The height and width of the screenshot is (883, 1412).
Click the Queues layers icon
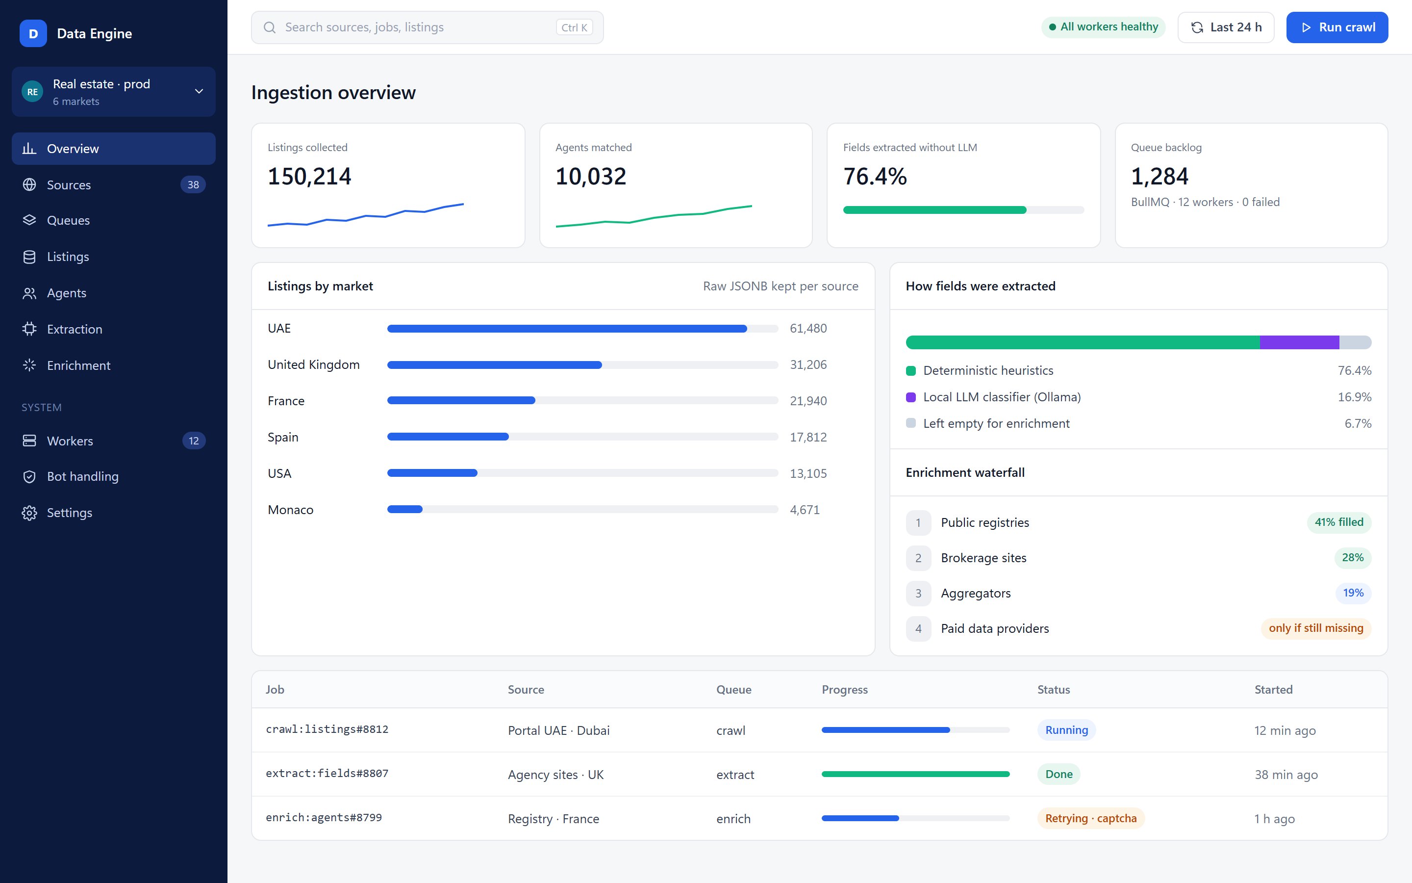click(29, 220)
